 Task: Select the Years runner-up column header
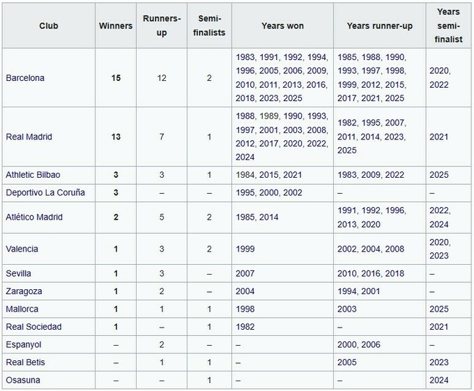379,26
